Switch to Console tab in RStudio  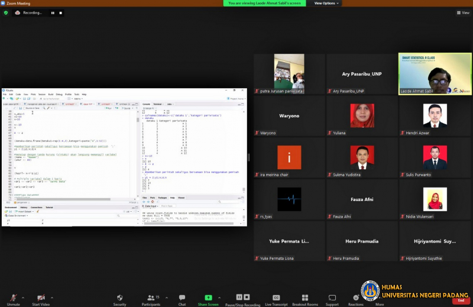[x=146, y=104]
